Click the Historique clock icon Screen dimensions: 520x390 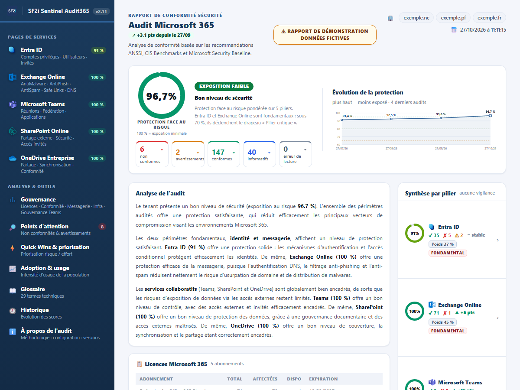tap(12, 310)
